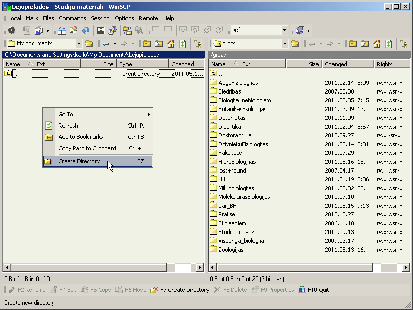Open the Mark menu
Screen dimensions: 413x310
pos(32,18)
